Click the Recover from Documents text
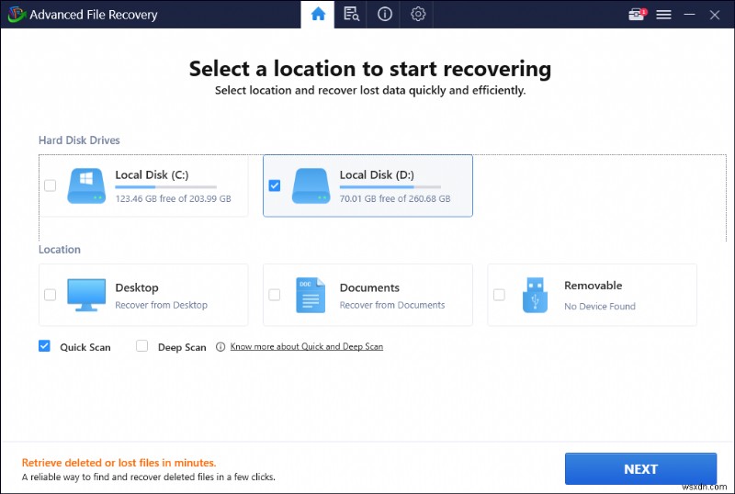Image resolution: width=735 pixels, height=494 pixels. click(x=392, y=305)
